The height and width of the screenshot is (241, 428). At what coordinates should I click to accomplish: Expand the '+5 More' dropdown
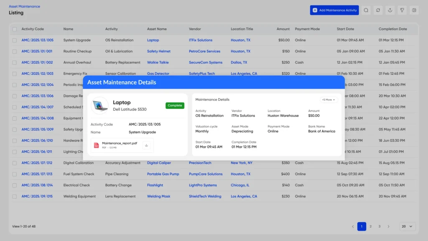pos(329,100)
